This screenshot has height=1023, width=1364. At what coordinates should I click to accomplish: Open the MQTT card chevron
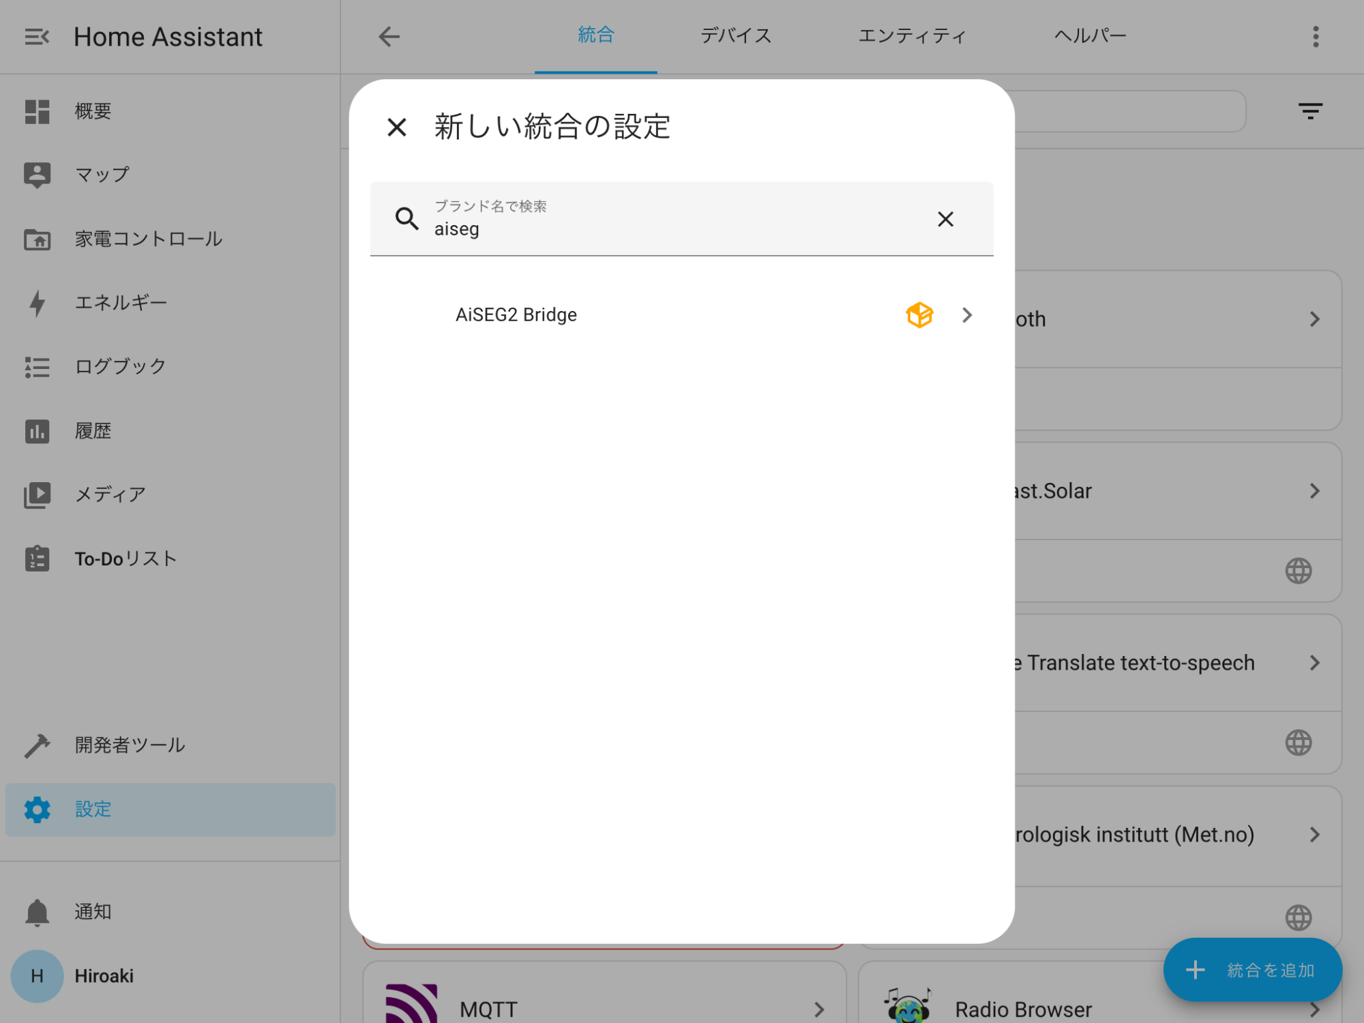coord(819,1009)
